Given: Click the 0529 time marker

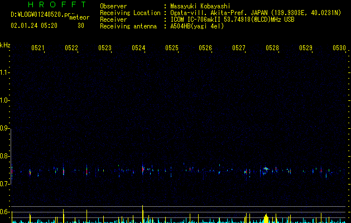Looking at the screenshot, I should (306, 47).
